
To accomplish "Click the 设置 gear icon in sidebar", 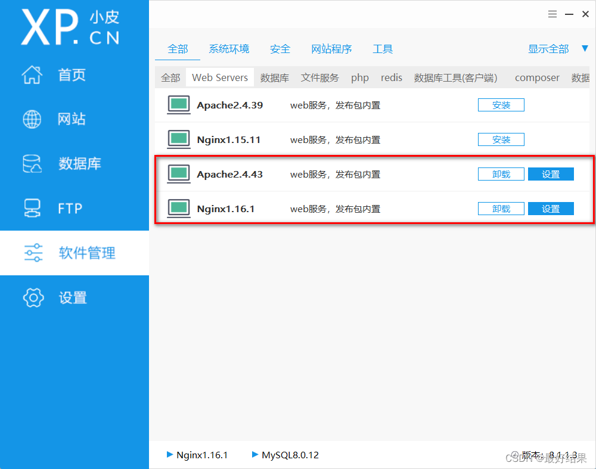I will 33,297.
